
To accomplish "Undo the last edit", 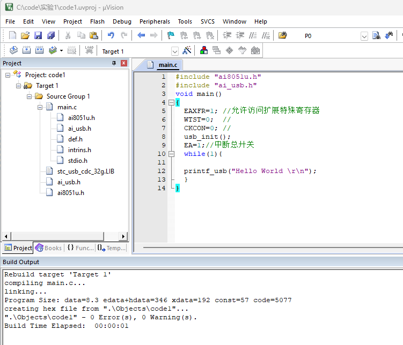I will pos(111,35).
